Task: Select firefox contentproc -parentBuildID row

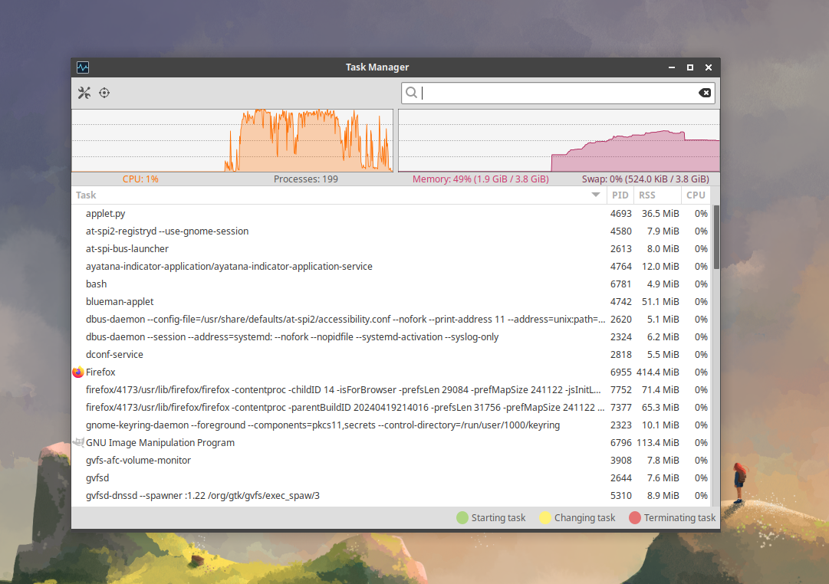Action: pyautogui.click(x=392, y=407)
